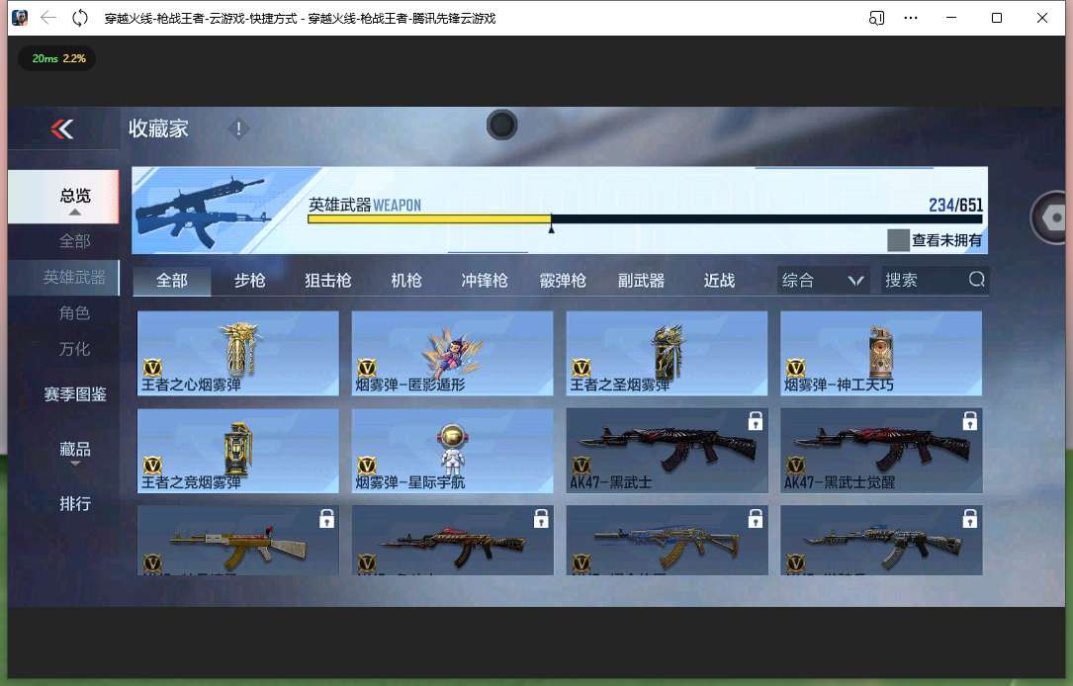
Task: Open 赛季图鉴 in the sidebar
Action: (74, 394)
